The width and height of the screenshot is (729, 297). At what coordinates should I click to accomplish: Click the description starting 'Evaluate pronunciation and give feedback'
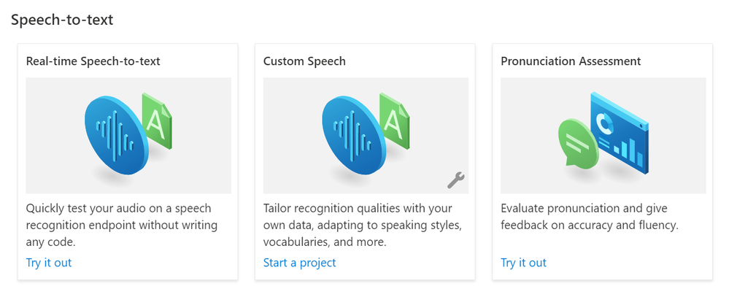pyautogui.click(x=590, y=217)
